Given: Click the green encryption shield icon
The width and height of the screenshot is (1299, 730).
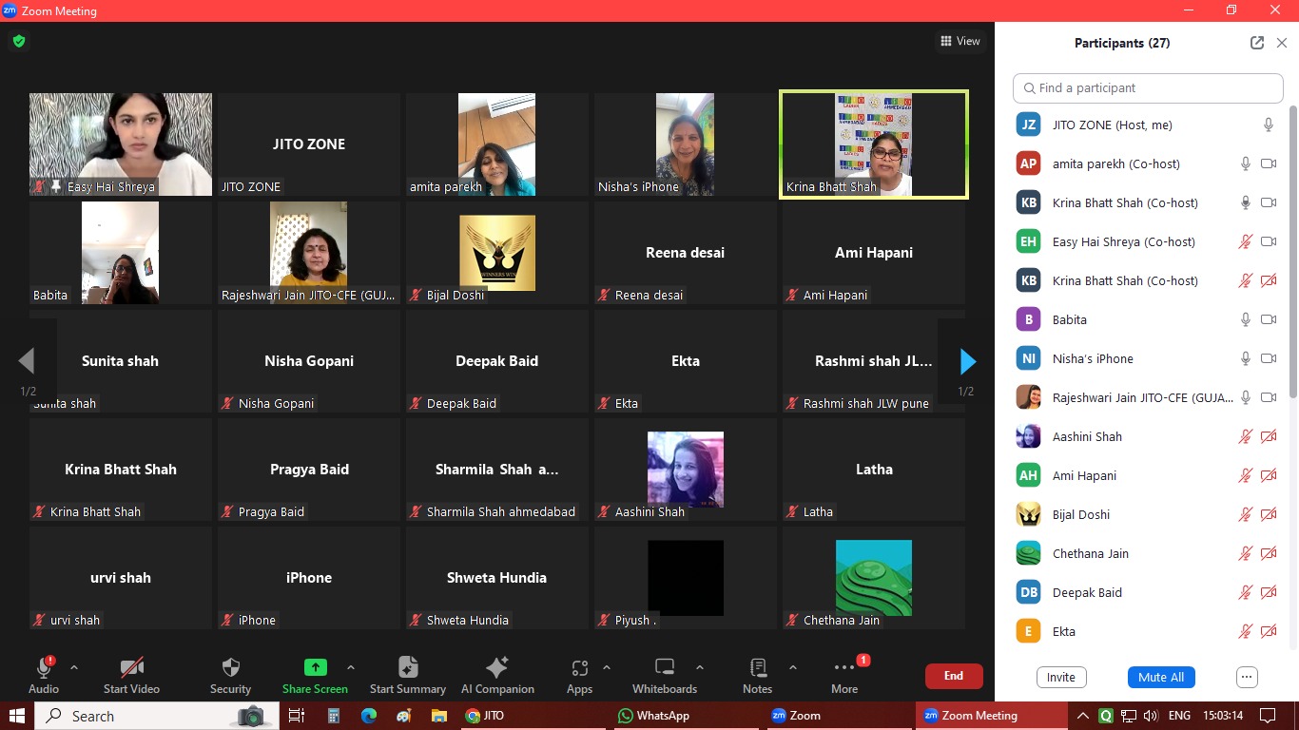Looking at the screenshot, I should tap(19, 41).
